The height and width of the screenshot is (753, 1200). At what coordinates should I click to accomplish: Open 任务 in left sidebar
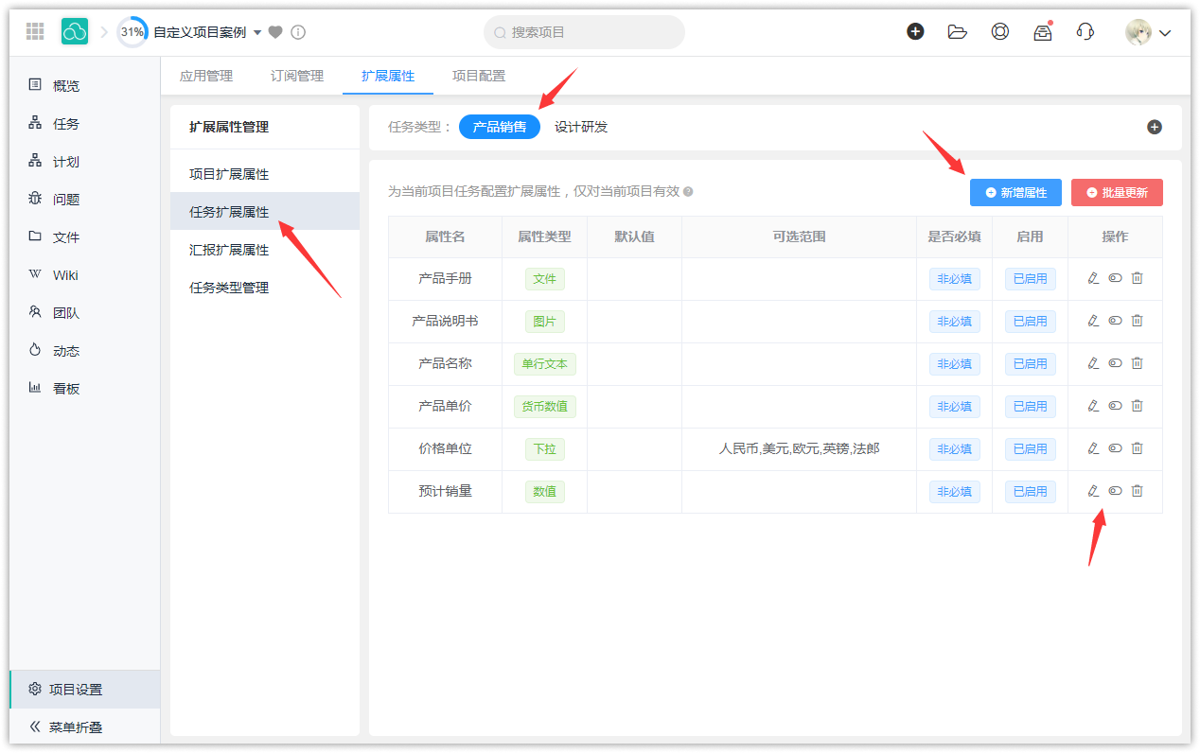click(85, 123)
